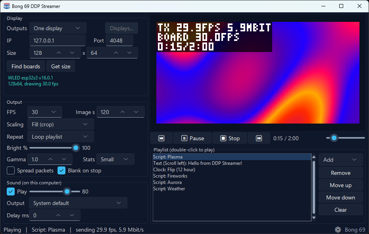Select Script: Aurora playlist row
The height and width of the screenshot is (234, 369).
coord(232,182)
